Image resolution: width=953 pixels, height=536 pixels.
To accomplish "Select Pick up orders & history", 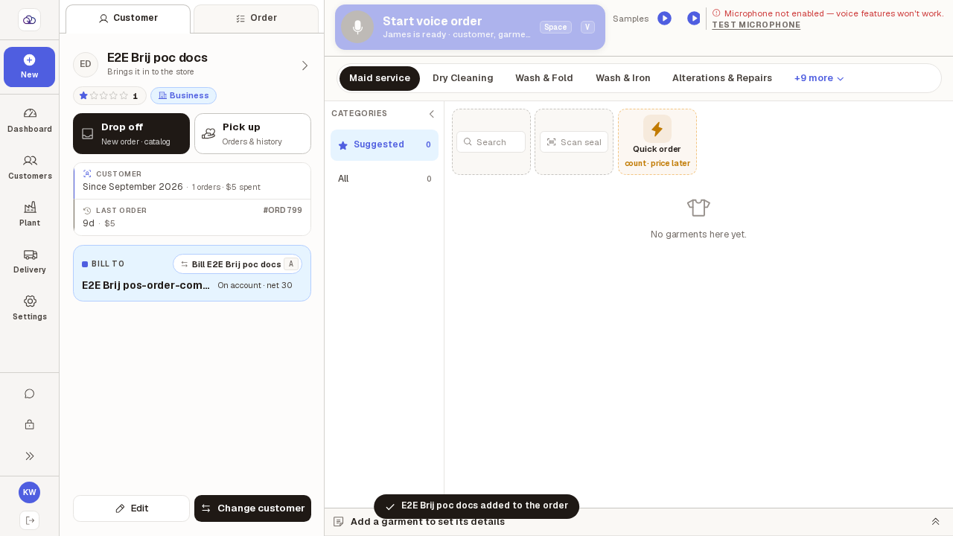I will [x=252, y=134].
